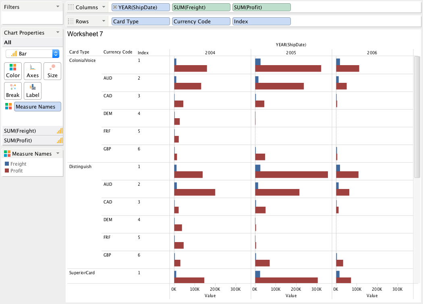Open the Filters panel dropdown arrow

pos(58,7)
